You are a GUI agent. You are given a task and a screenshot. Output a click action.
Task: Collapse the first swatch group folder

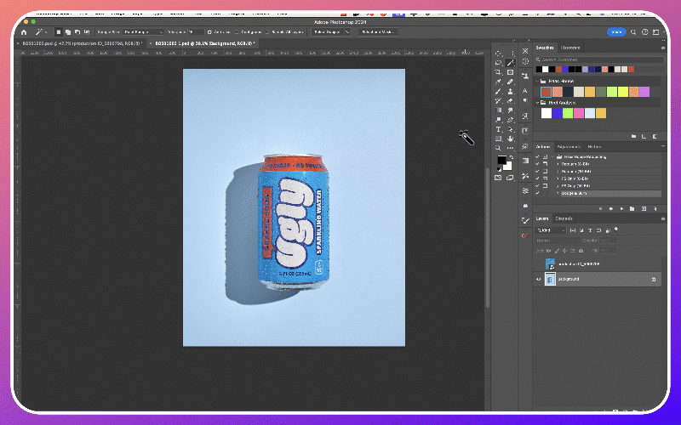point(537,81)
